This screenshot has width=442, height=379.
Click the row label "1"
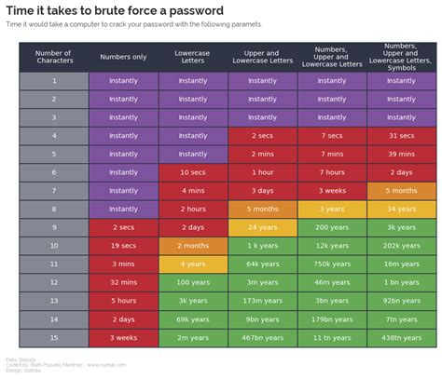(54, 81)
